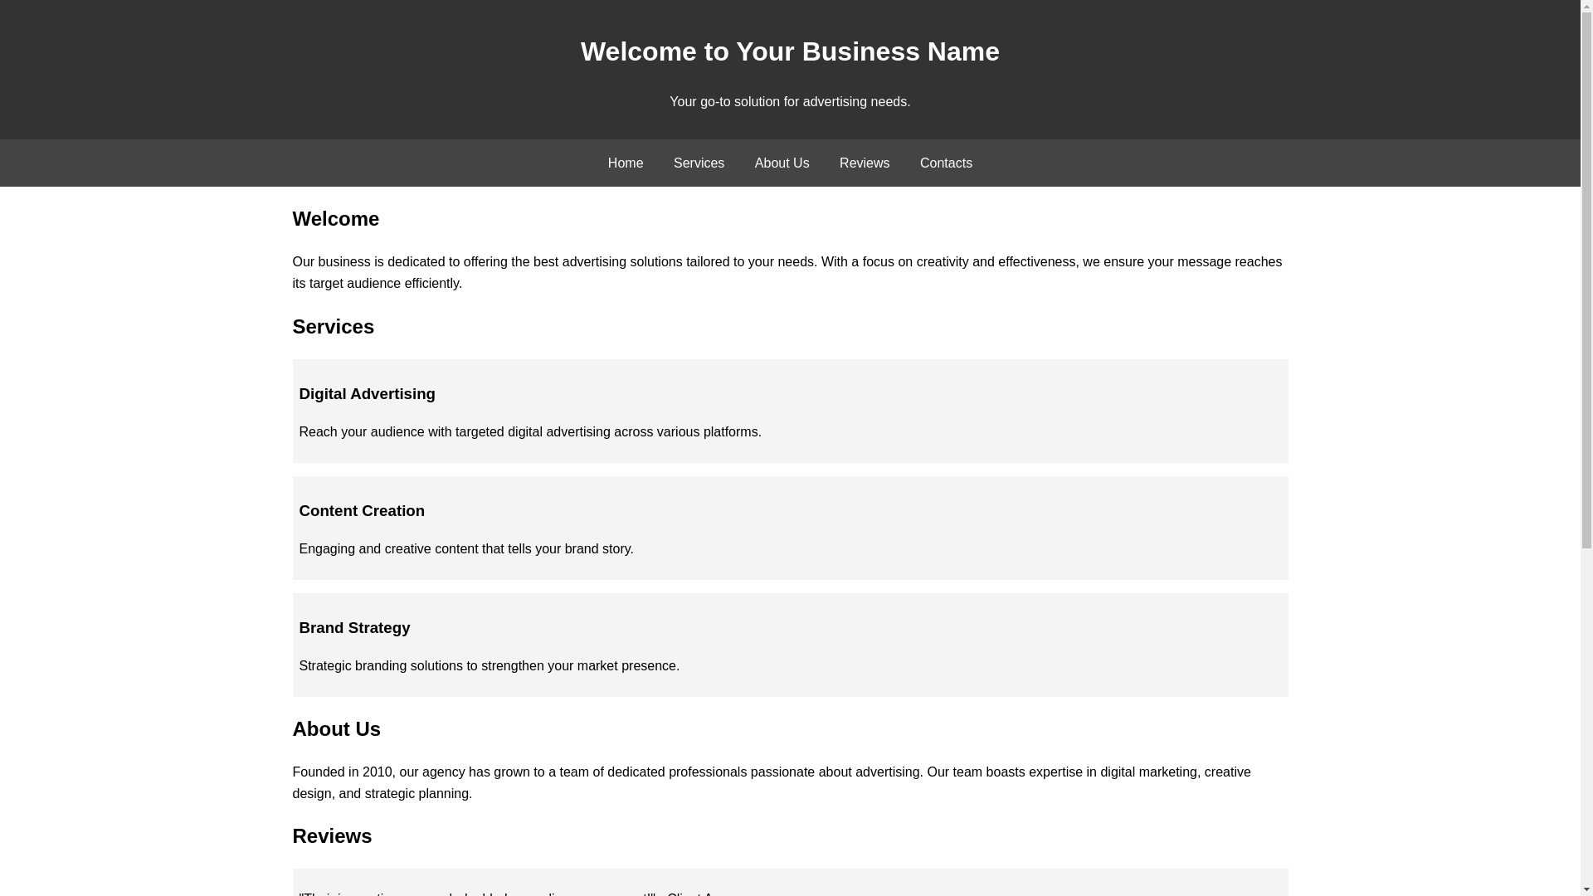This screenshot has width=1593, height=896.
Task: Jump to Reviews via the nav bar
Action: point(864,163)
